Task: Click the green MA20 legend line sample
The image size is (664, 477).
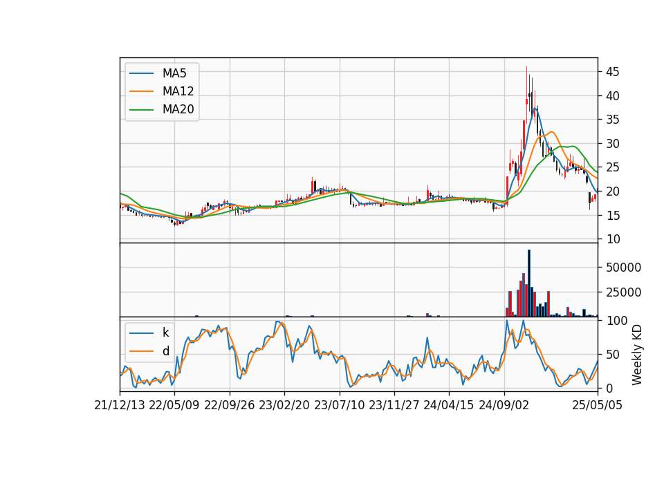Action: pyautogui.click(x=141, y=110)
